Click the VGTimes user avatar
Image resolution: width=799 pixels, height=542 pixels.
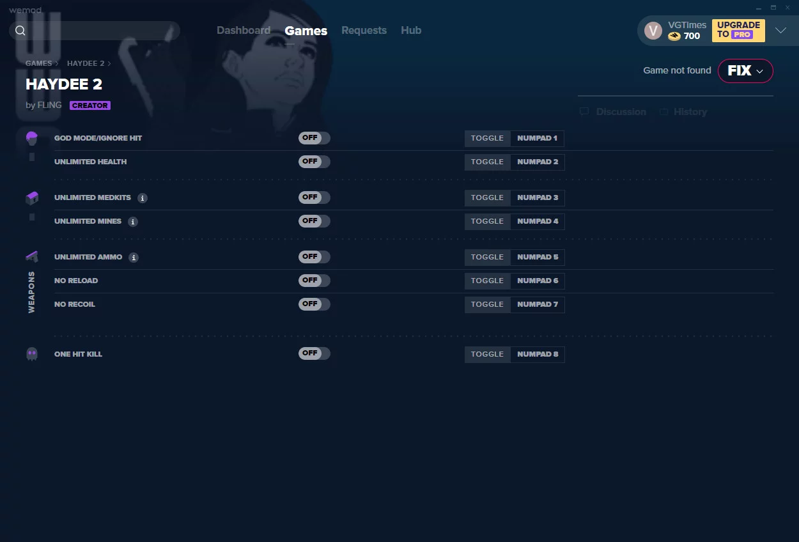(x=653, y=31)
